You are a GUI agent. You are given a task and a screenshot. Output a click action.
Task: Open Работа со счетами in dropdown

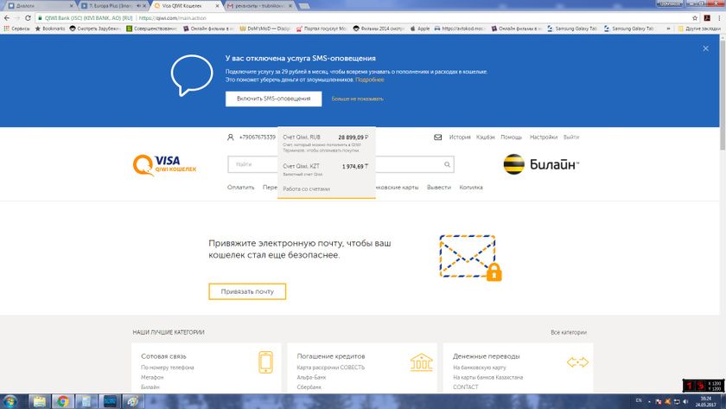pos(307,189)
